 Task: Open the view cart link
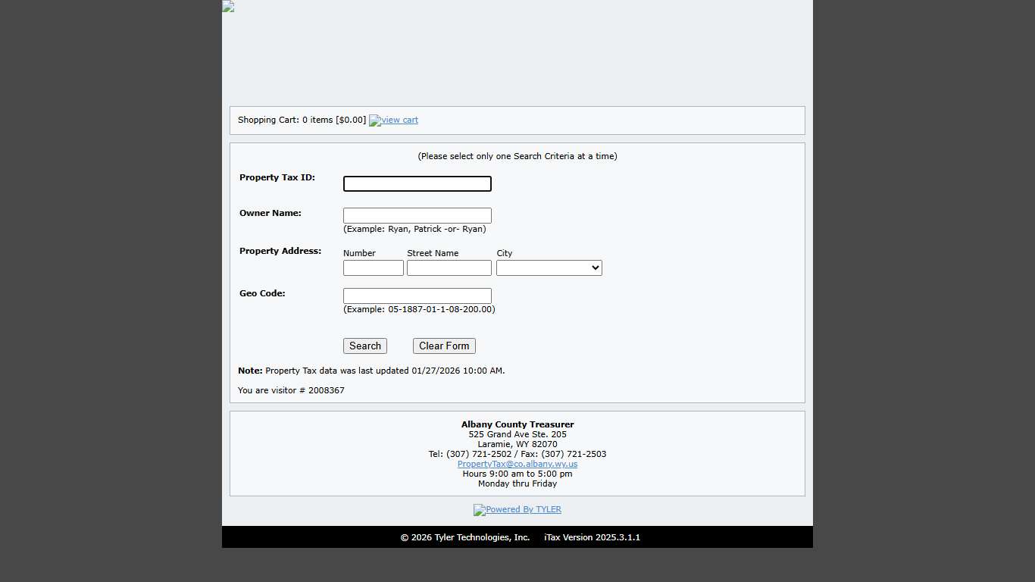click(399, 120)
